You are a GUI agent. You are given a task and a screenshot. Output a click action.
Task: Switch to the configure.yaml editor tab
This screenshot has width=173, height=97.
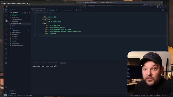tap(38, 10)
